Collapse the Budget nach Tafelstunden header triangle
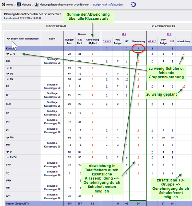The image size is (192, 206). pyautogui.click(x=8, y=39)
